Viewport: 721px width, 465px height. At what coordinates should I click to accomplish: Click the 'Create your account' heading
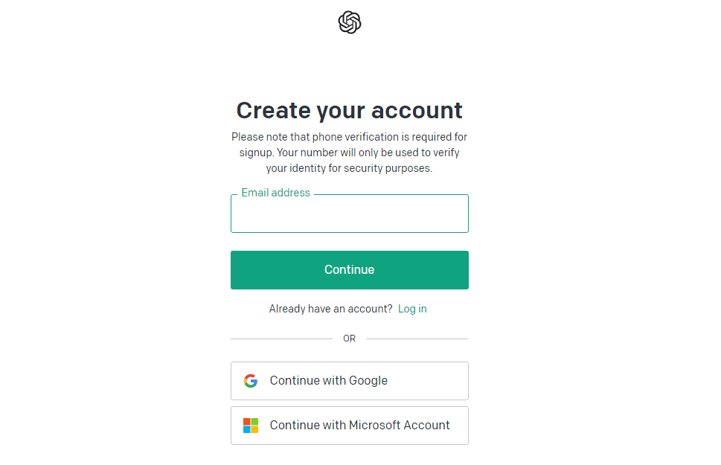pos(349,110)
